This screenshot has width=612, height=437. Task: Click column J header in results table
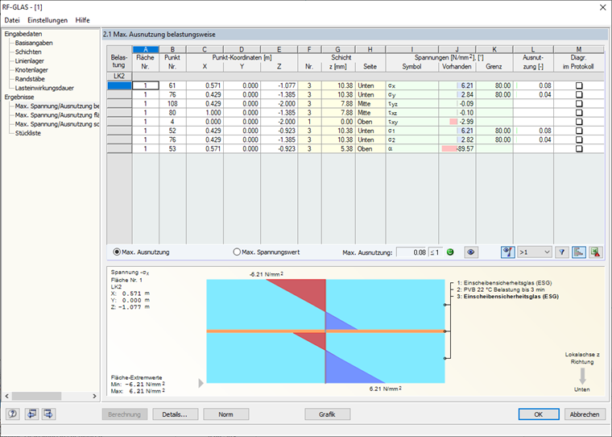(457, 50)
